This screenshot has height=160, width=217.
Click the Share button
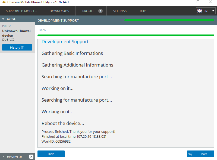201,154
